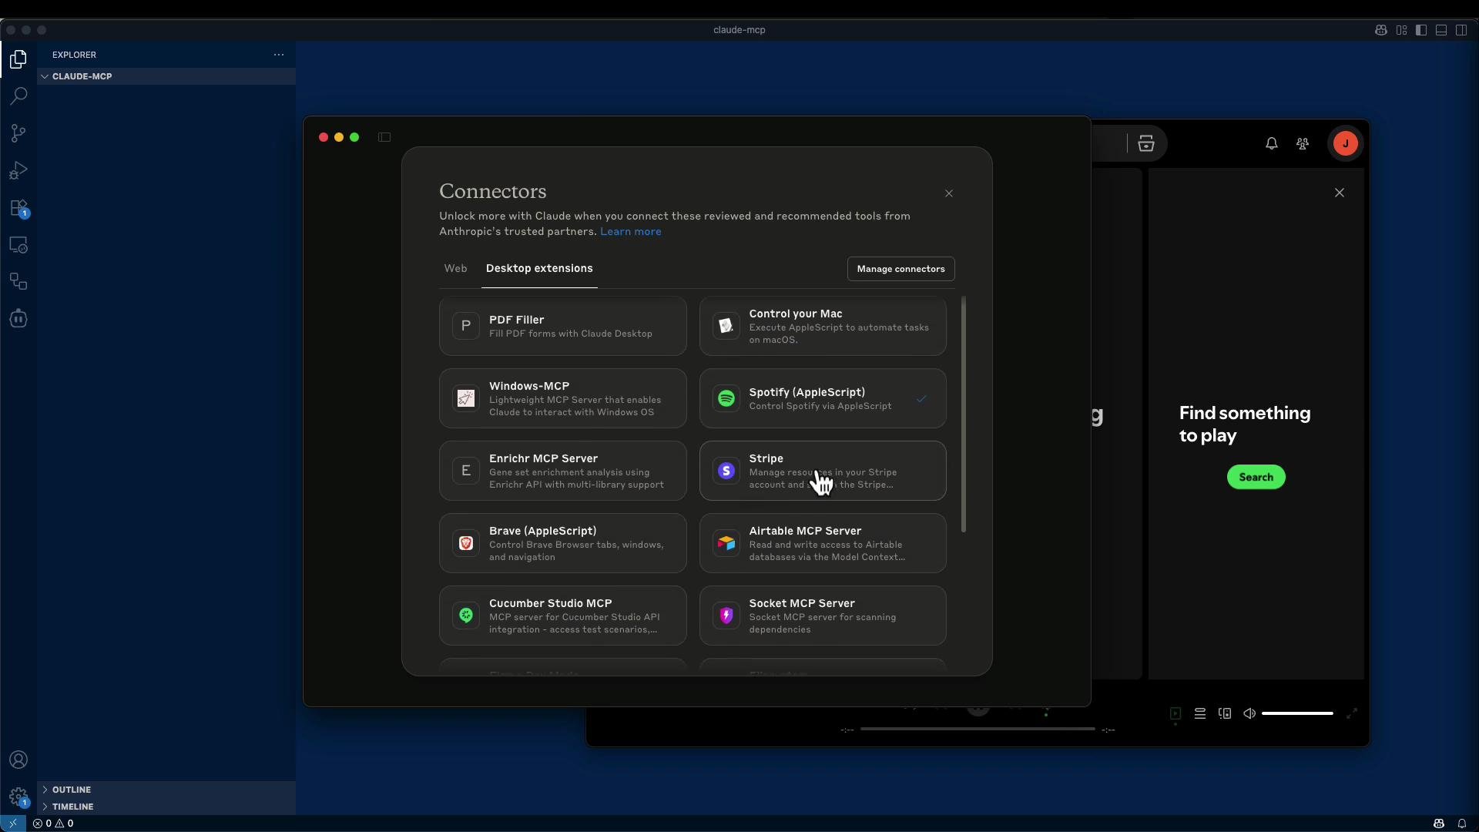Open the Spotify profile avatar J
The height and width of the screenshot is (832, 1479).
coord(1346,143)
